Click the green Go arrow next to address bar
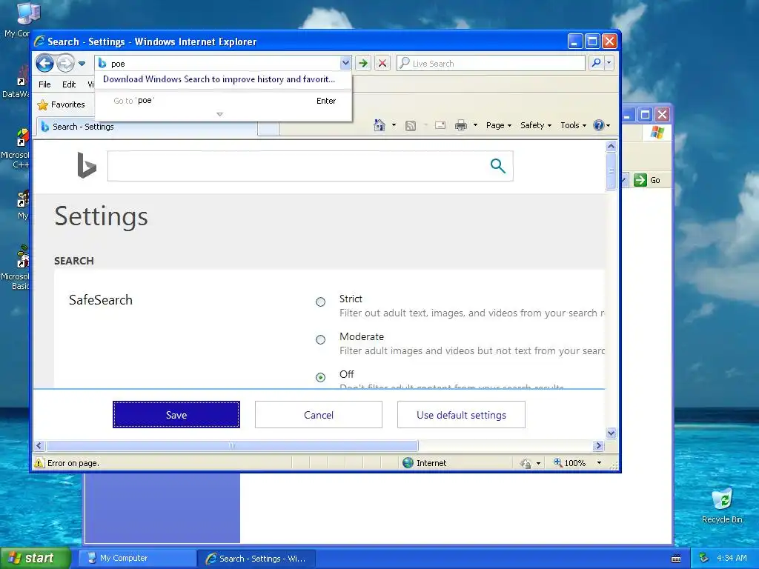Screen dimensions: 759x569 tap(362, 63)
